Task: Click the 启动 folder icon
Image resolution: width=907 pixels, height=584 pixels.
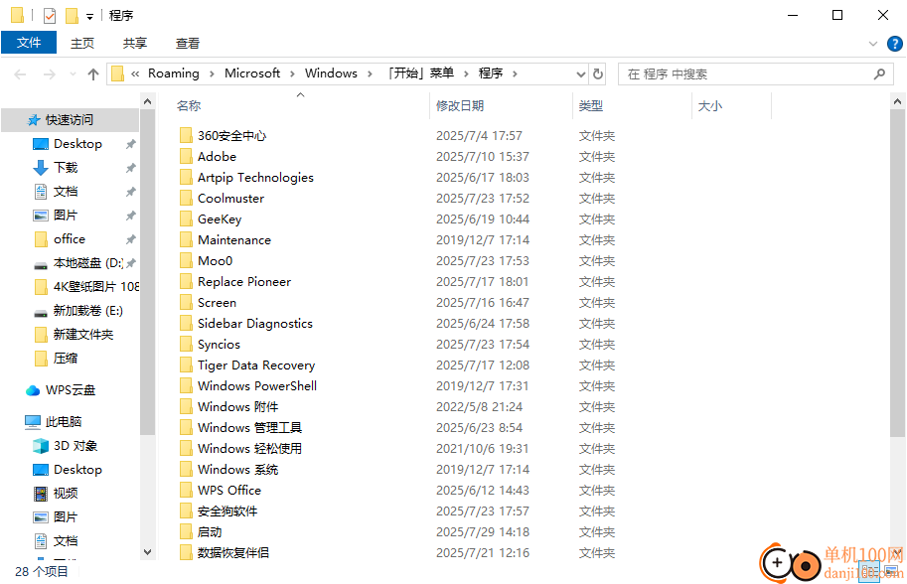Action: coord(186,532)
